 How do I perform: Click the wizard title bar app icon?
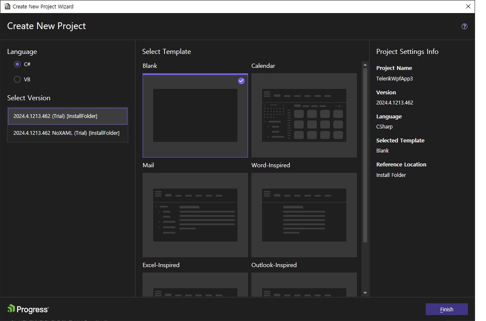click(x=7, y=6)
